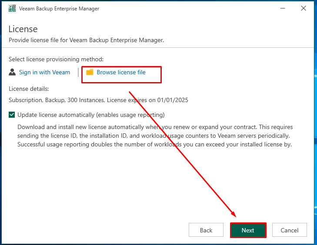The height and width of the screenshot is (245, 317).
Task: Click the 'Update license automatically' label text
Action: 91,115
